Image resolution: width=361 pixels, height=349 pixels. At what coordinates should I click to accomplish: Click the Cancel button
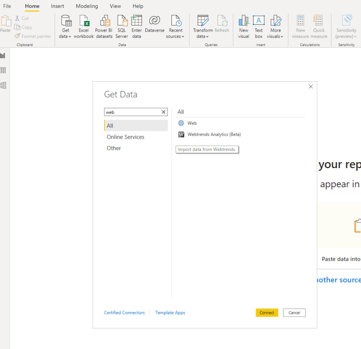pyautogui.click(x=294, y=313)
